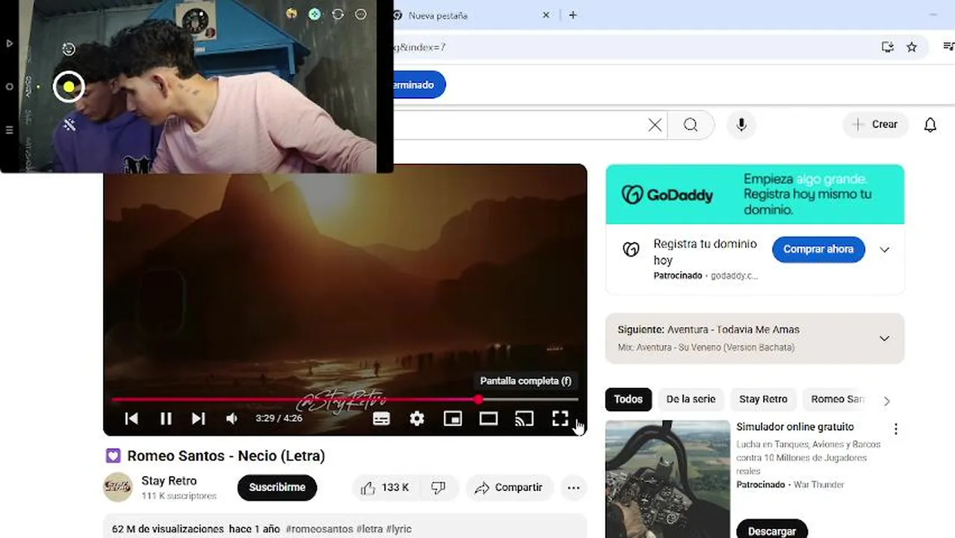The height and width of the screenshot is (538, 955).
Task: Click the blue button ending in 'erminado'
Action: tap(419, 84)
